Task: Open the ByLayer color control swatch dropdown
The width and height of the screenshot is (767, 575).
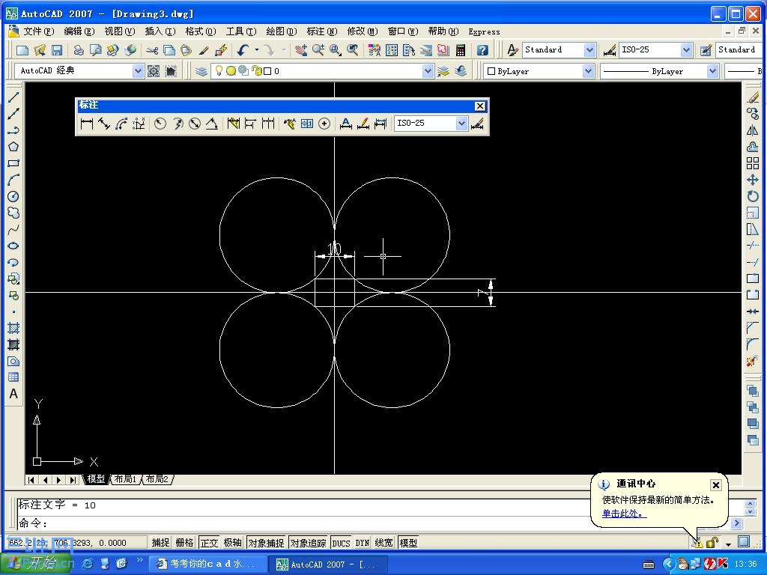Action: 589,71
